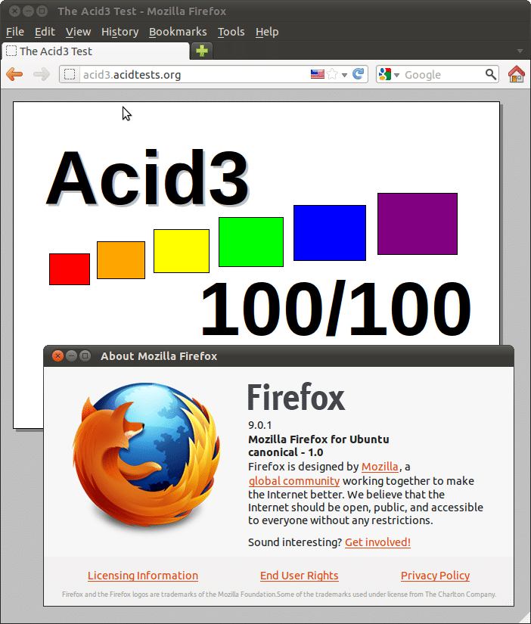The width and height of the screenshot is (531, 624).
Task: Click the canonical - 1.0 text
Action: pyautogui.click(x=285, y=452)
